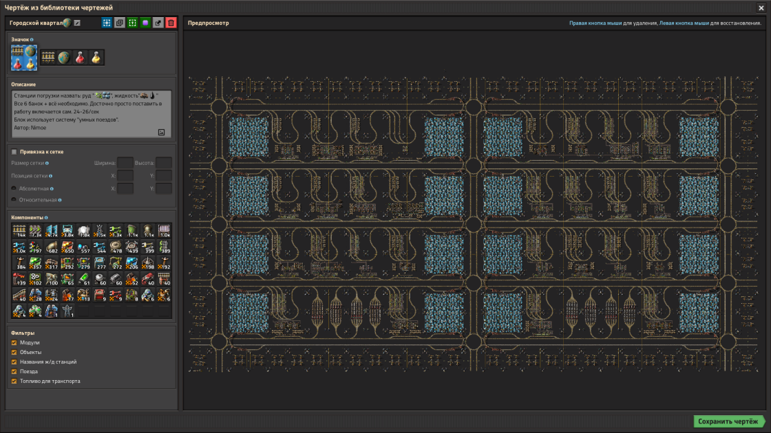Click the X field in the Абсолютная row
The height and width of the screenshot is (433, 771).
pos(125,188)
